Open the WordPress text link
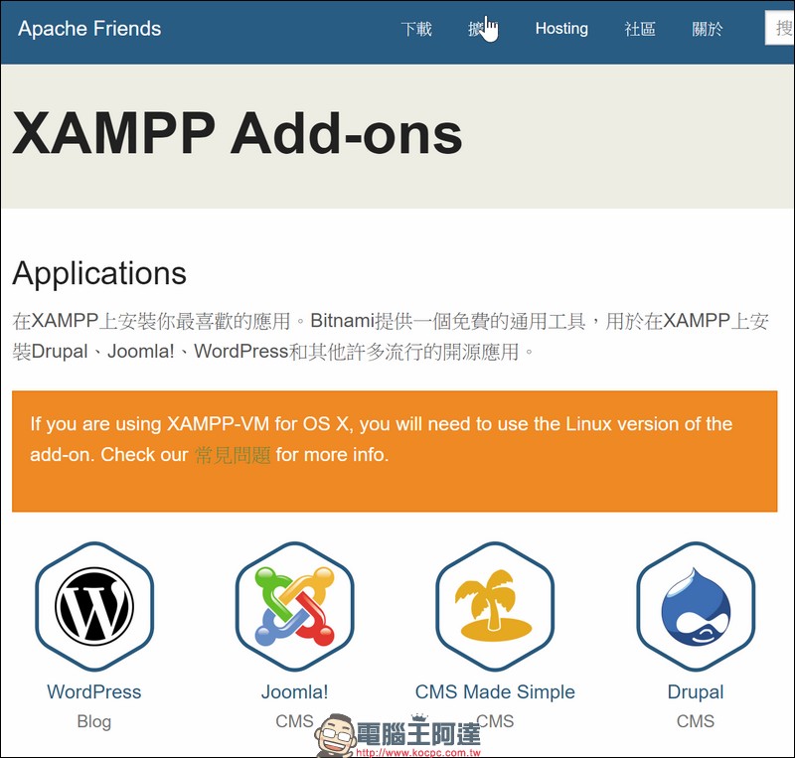Screen dimensions: 795x758 click(94, 691)
